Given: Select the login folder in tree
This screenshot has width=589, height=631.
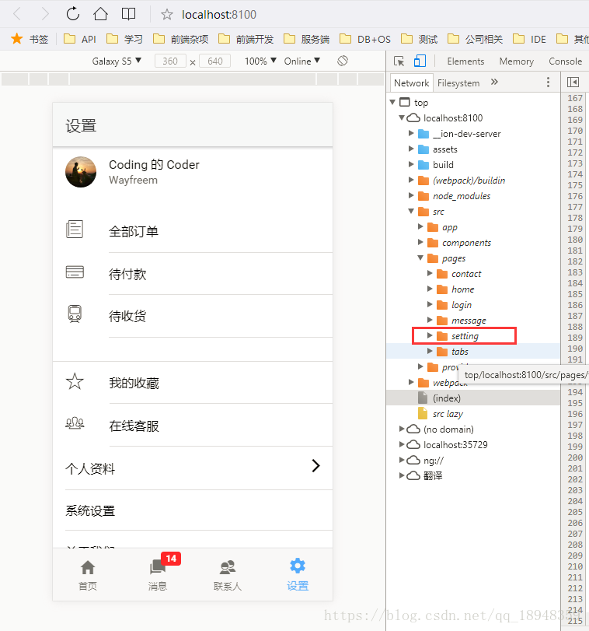Looking at the screenshot, I should point(462,305).
